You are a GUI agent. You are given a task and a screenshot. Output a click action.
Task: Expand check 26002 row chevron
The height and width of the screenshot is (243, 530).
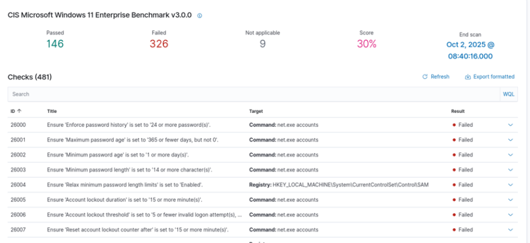[x=511, y=155]
